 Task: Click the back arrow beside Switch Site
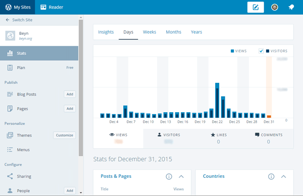pos(8,20)
